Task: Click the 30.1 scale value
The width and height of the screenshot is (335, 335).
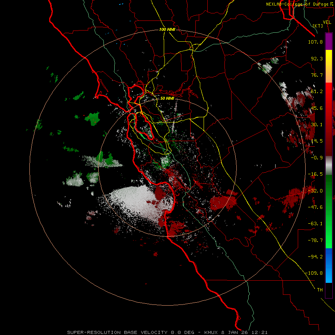Action: [317, 125]
